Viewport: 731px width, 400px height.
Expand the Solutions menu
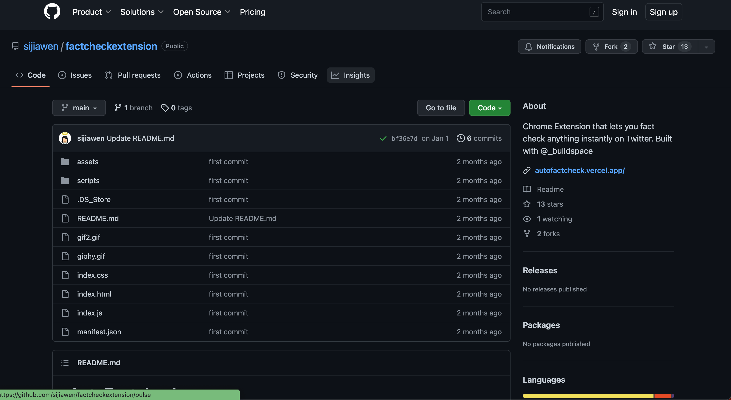pos(142,12)
